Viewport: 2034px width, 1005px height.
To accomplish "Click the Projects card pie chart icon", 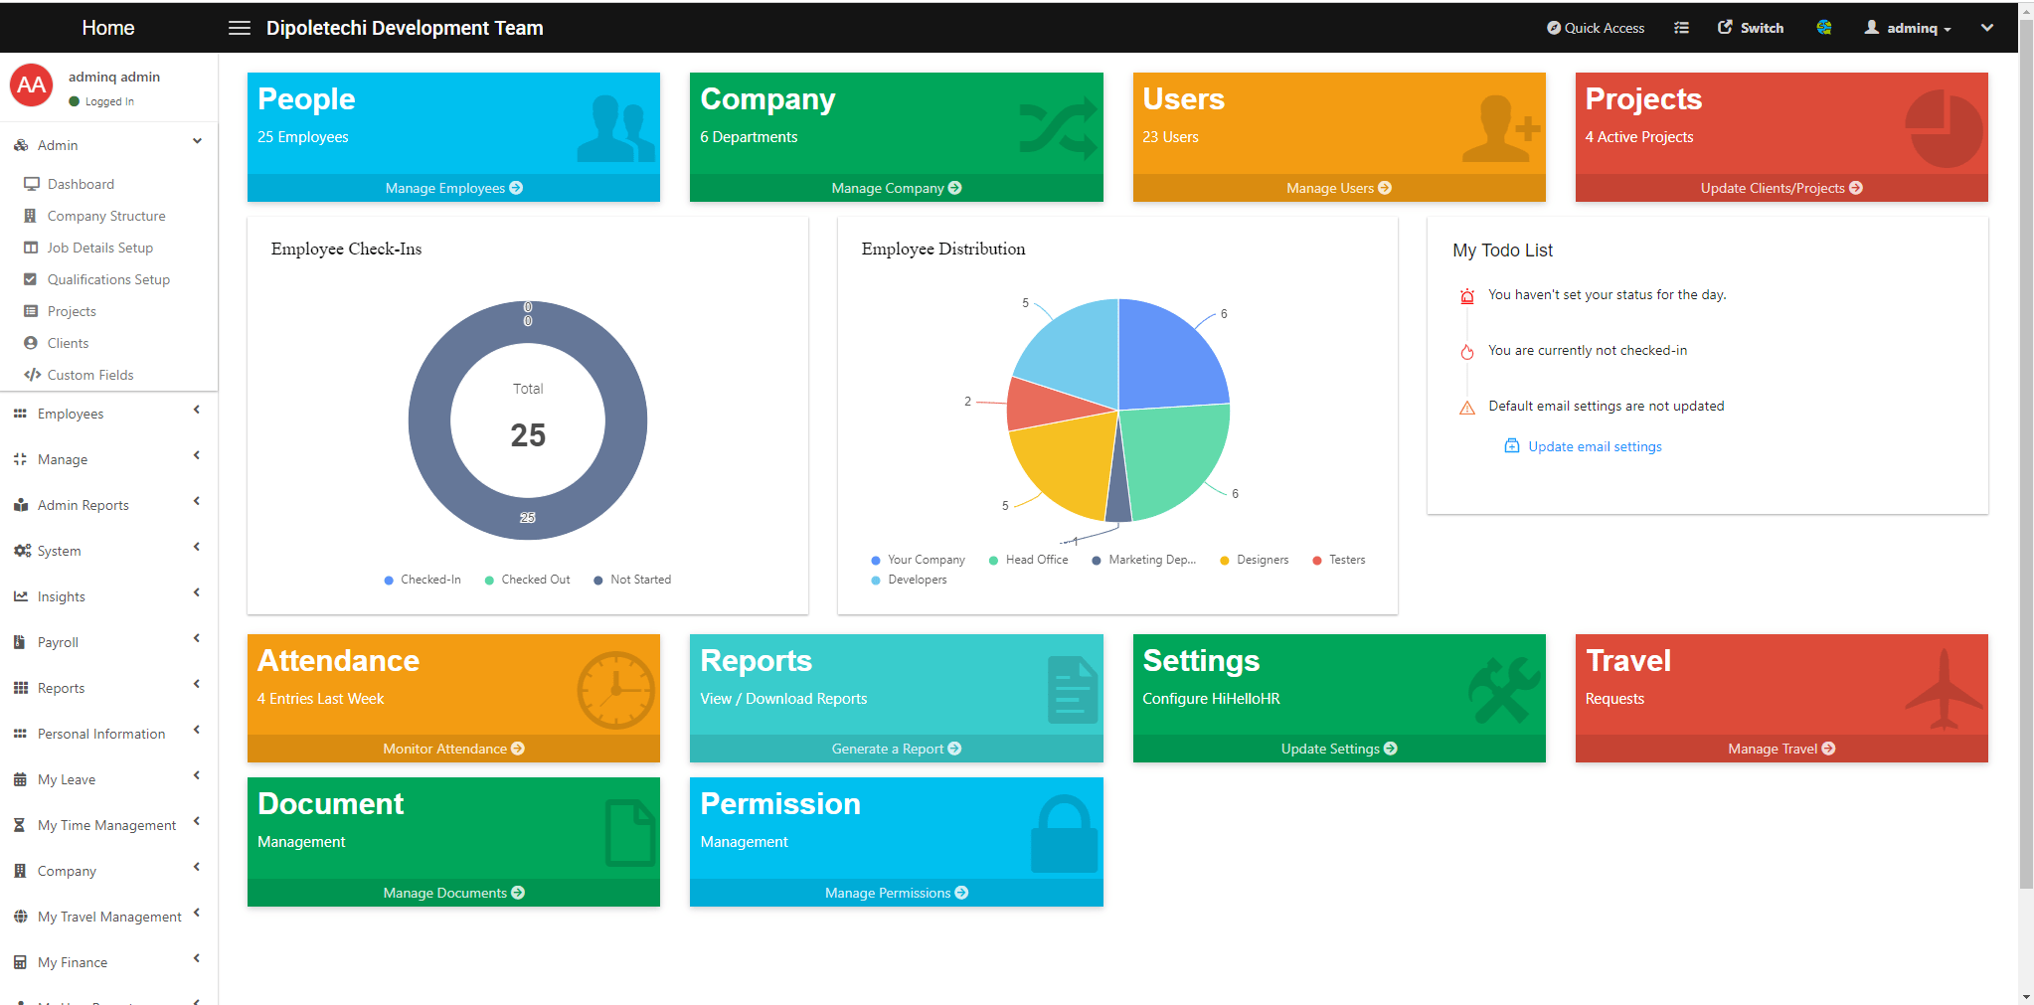I will point(1944,128).
